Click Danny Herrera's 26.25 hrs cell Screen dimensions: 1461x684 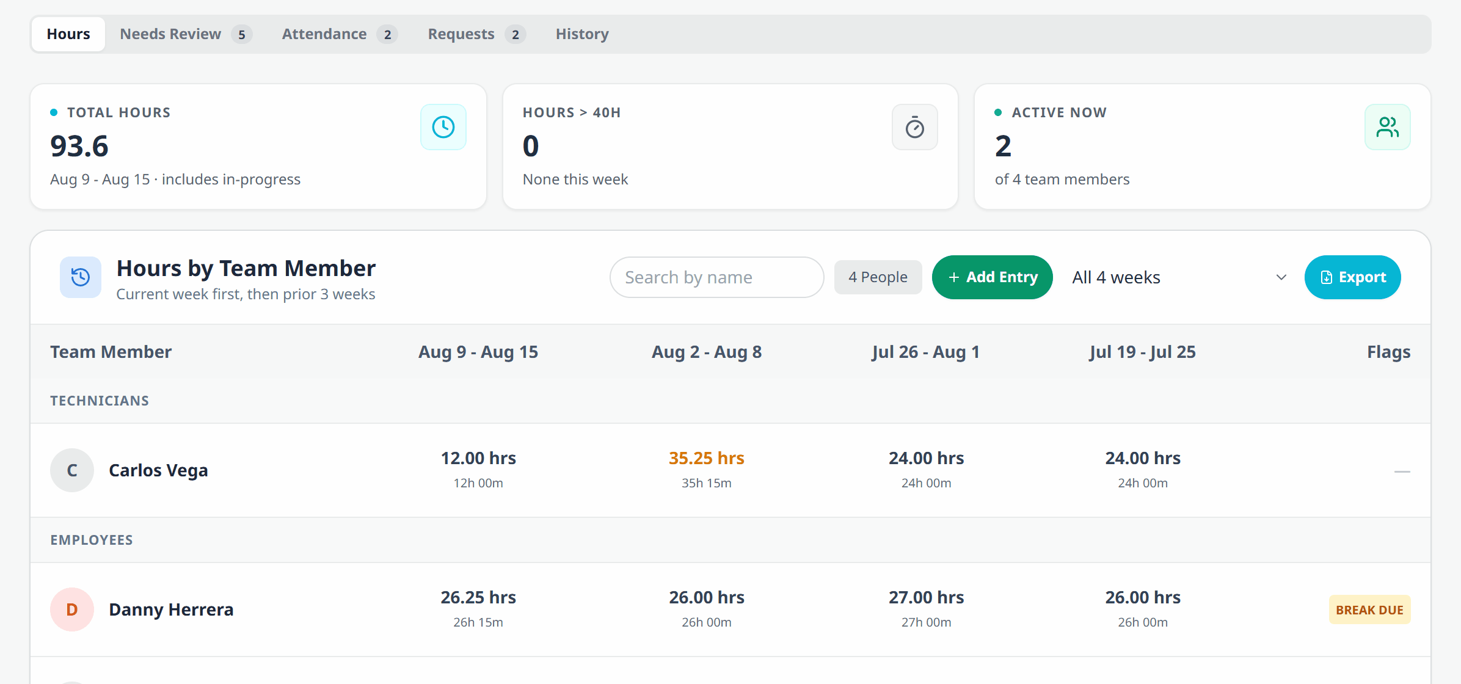tap(478, 608)
